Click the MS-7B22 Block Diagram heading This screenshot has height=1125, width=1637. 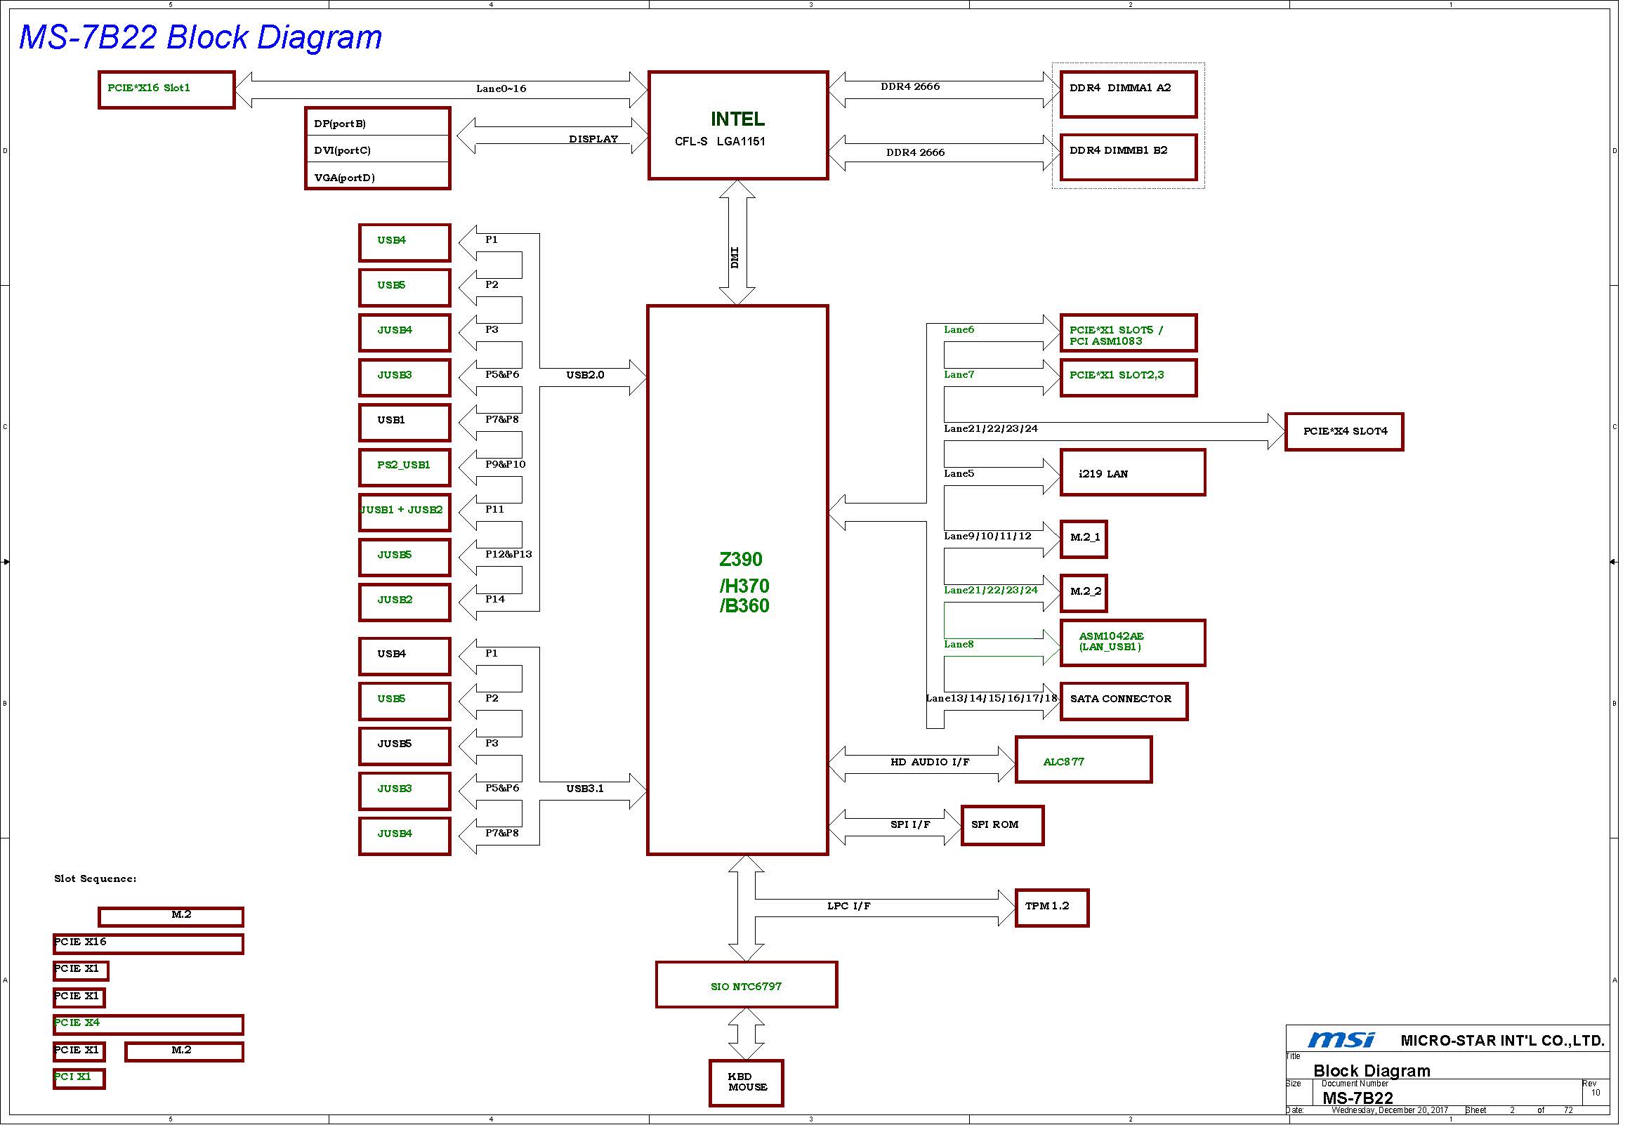click(200, 37)
